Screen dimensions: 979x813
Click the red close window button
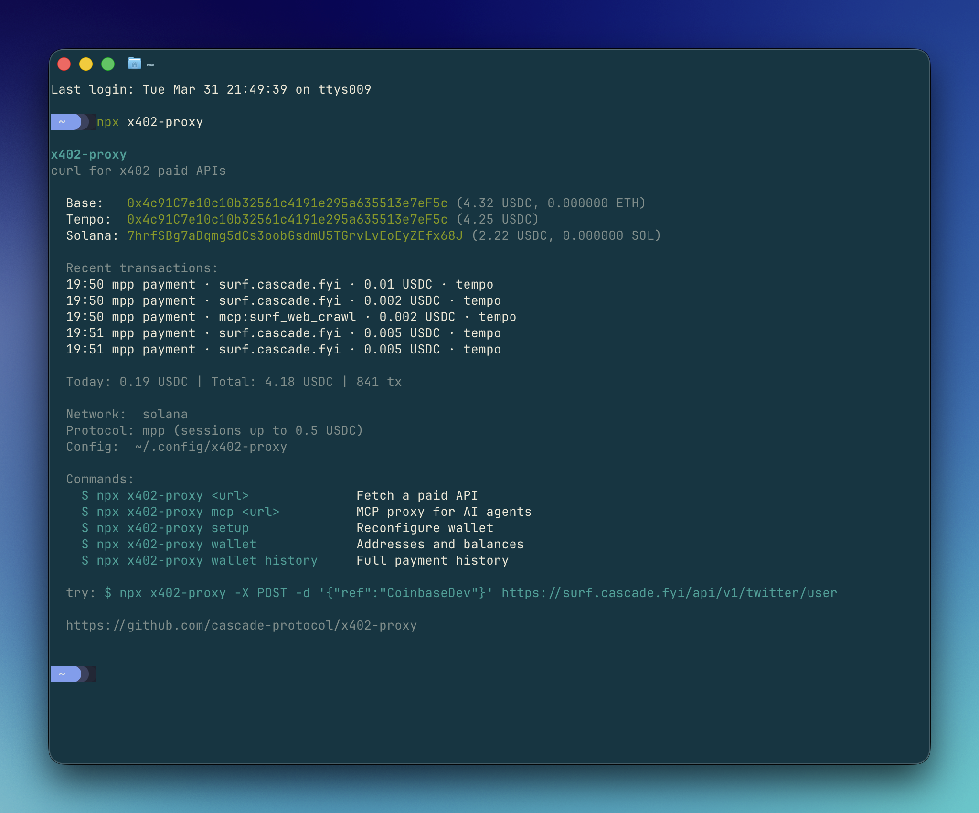point(64,64)
